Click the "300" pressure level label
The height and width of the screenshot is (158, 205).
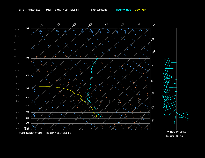(27, 75)
